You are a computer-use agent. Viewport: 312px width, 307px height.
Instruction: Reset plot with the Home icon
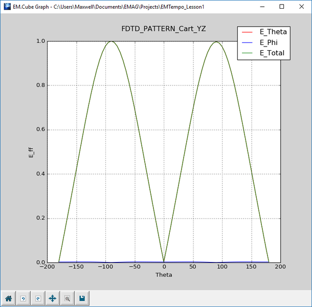(8, 298)
